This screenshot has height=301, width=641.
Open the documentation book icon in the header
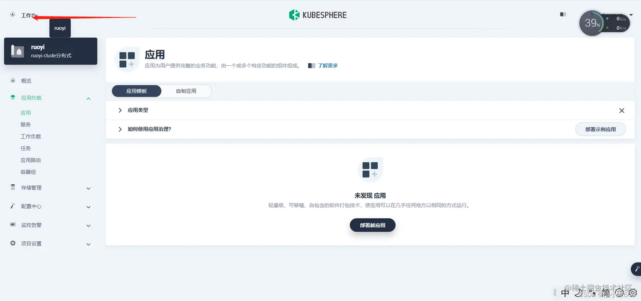click(563, 14)
